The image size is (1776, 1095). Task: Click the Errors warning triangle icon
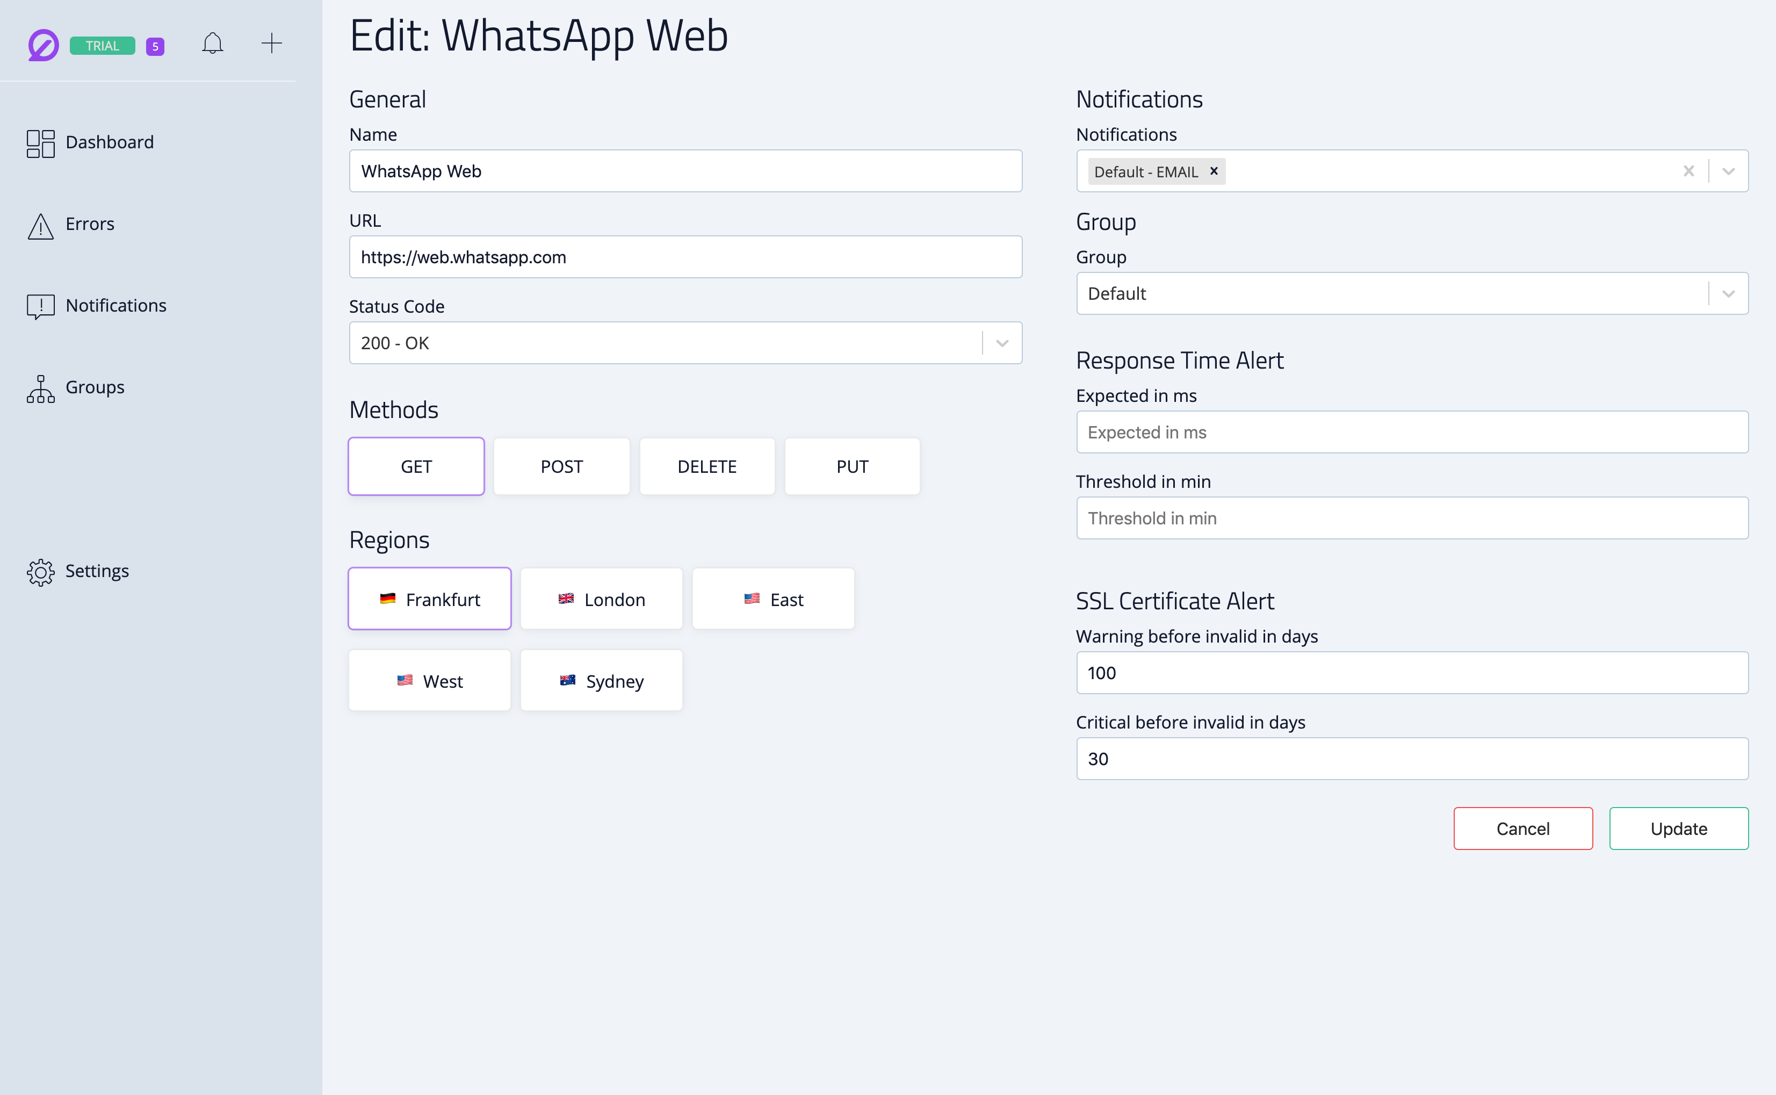40,225
